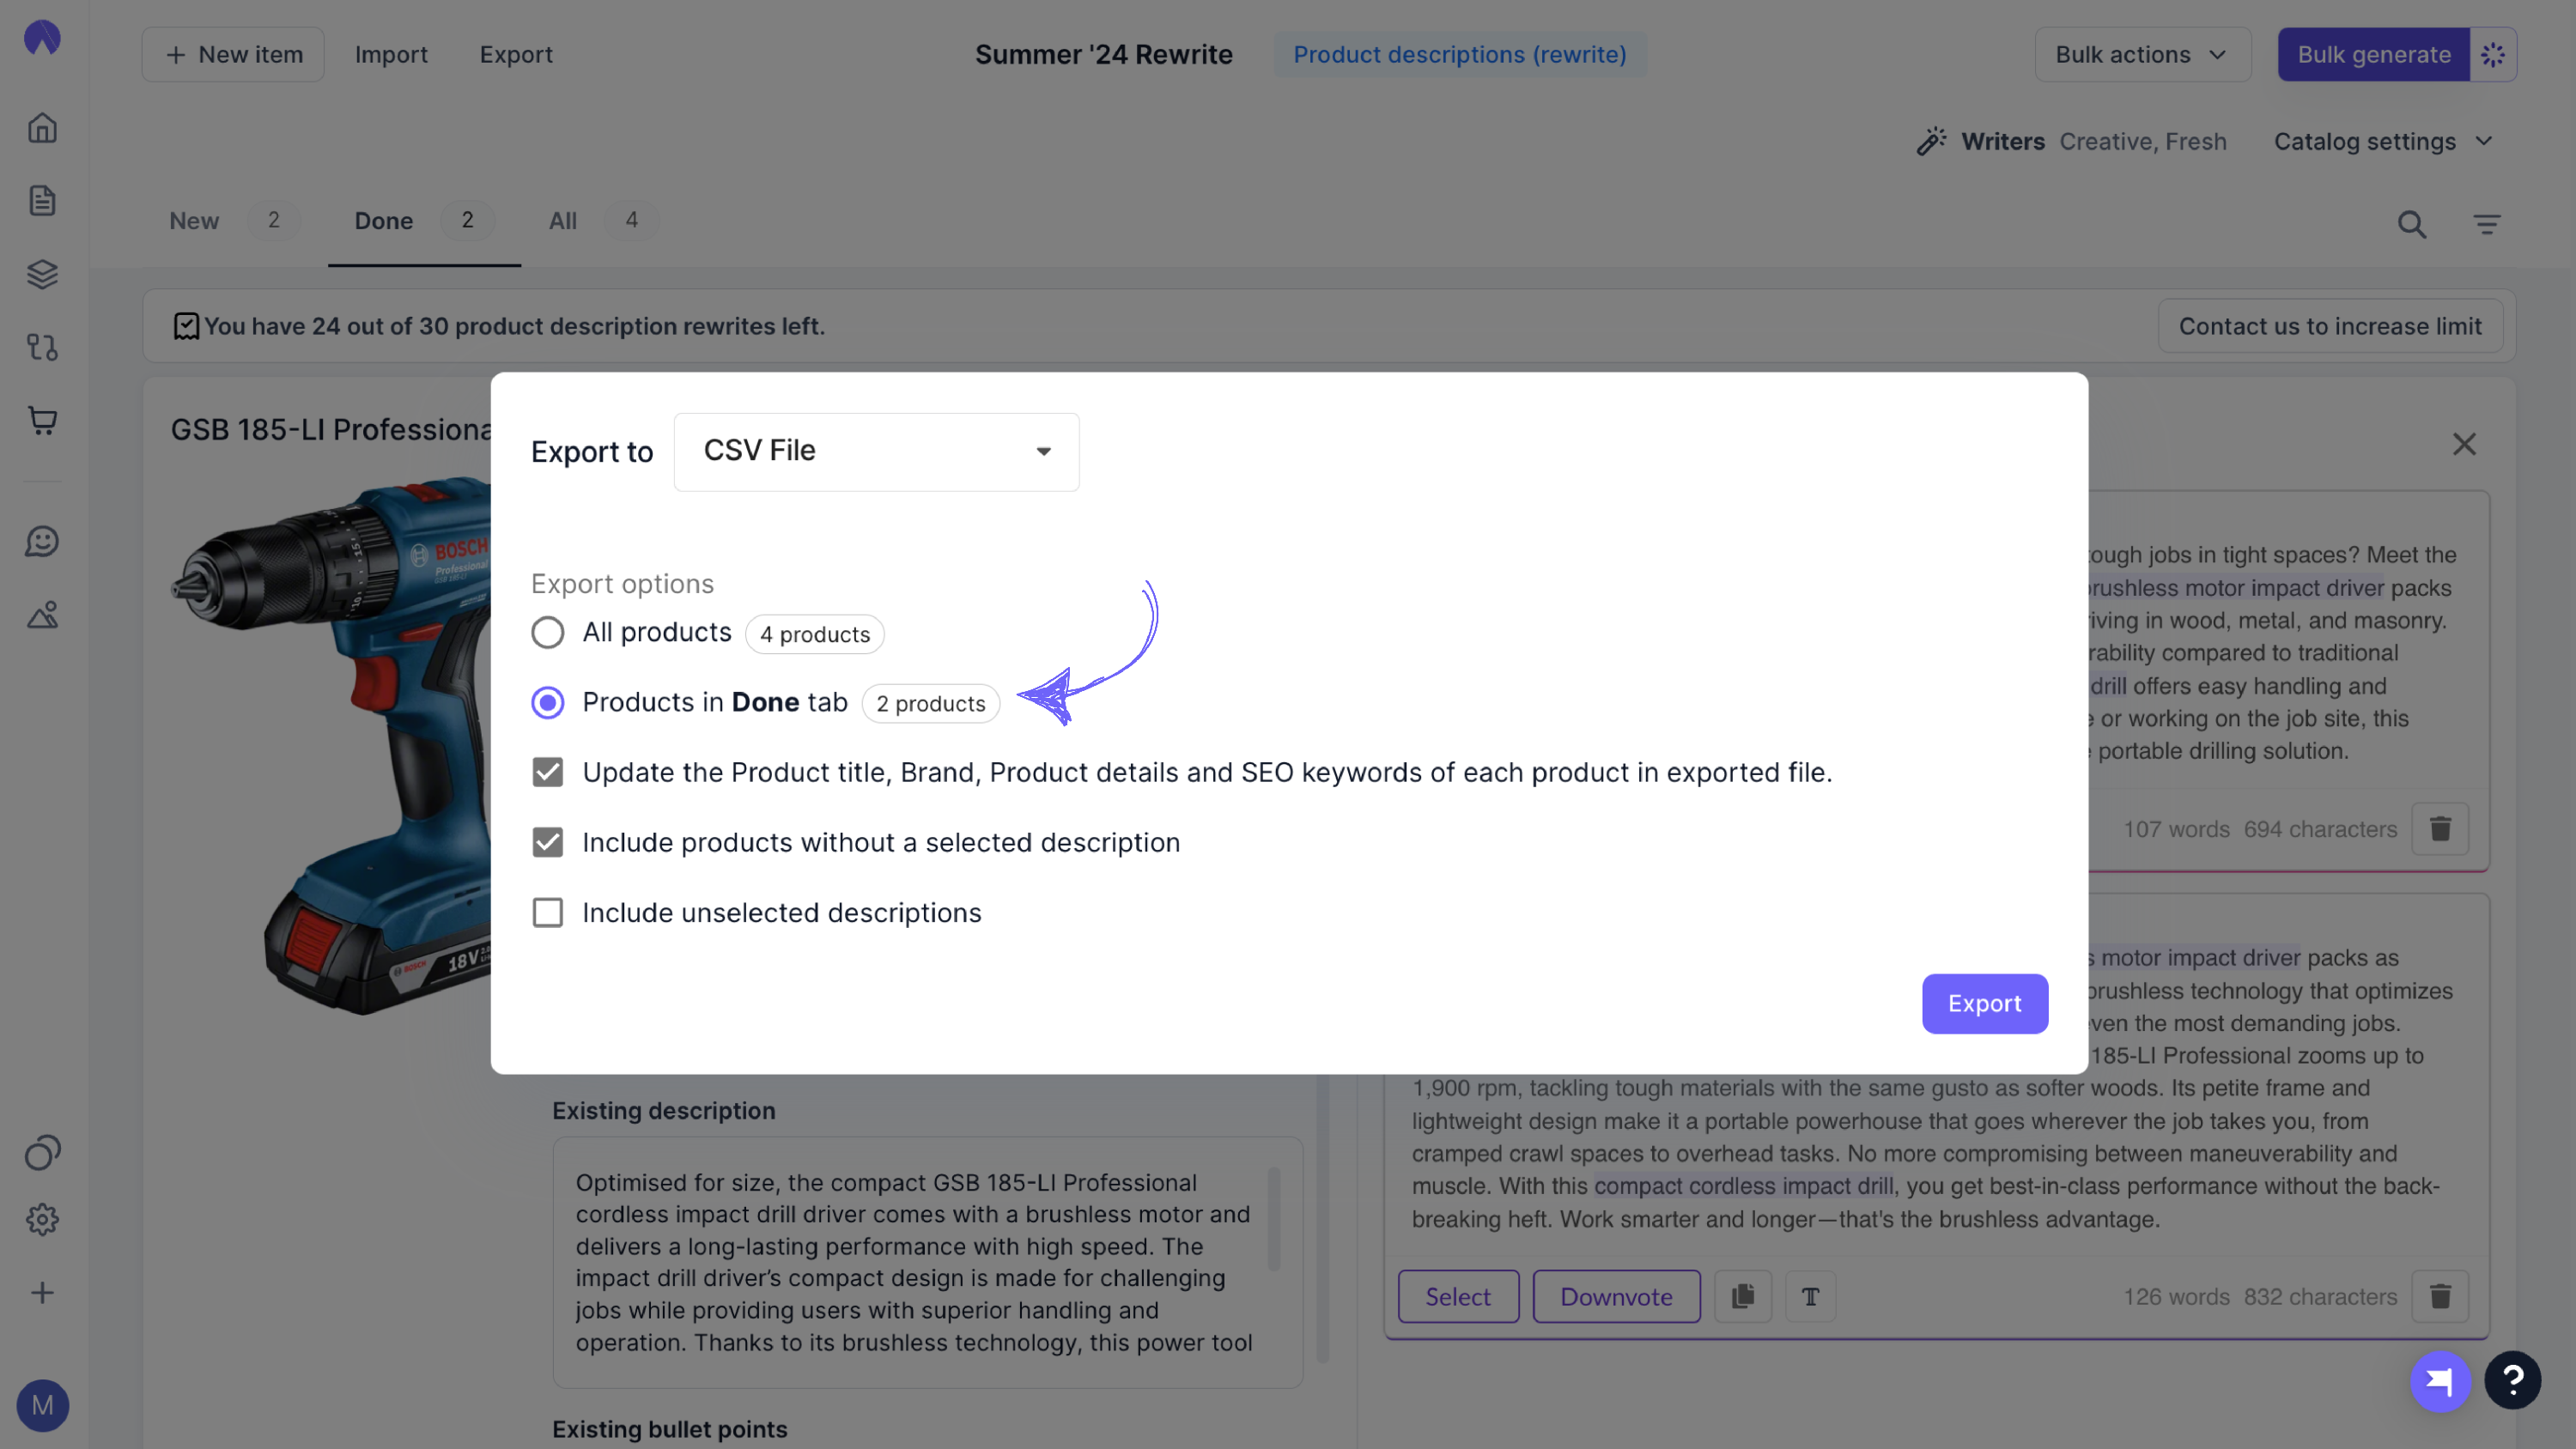Click the search magnifier icon
Viewport: 2576px width, 1449px height.
click(x=2412, y=224)
